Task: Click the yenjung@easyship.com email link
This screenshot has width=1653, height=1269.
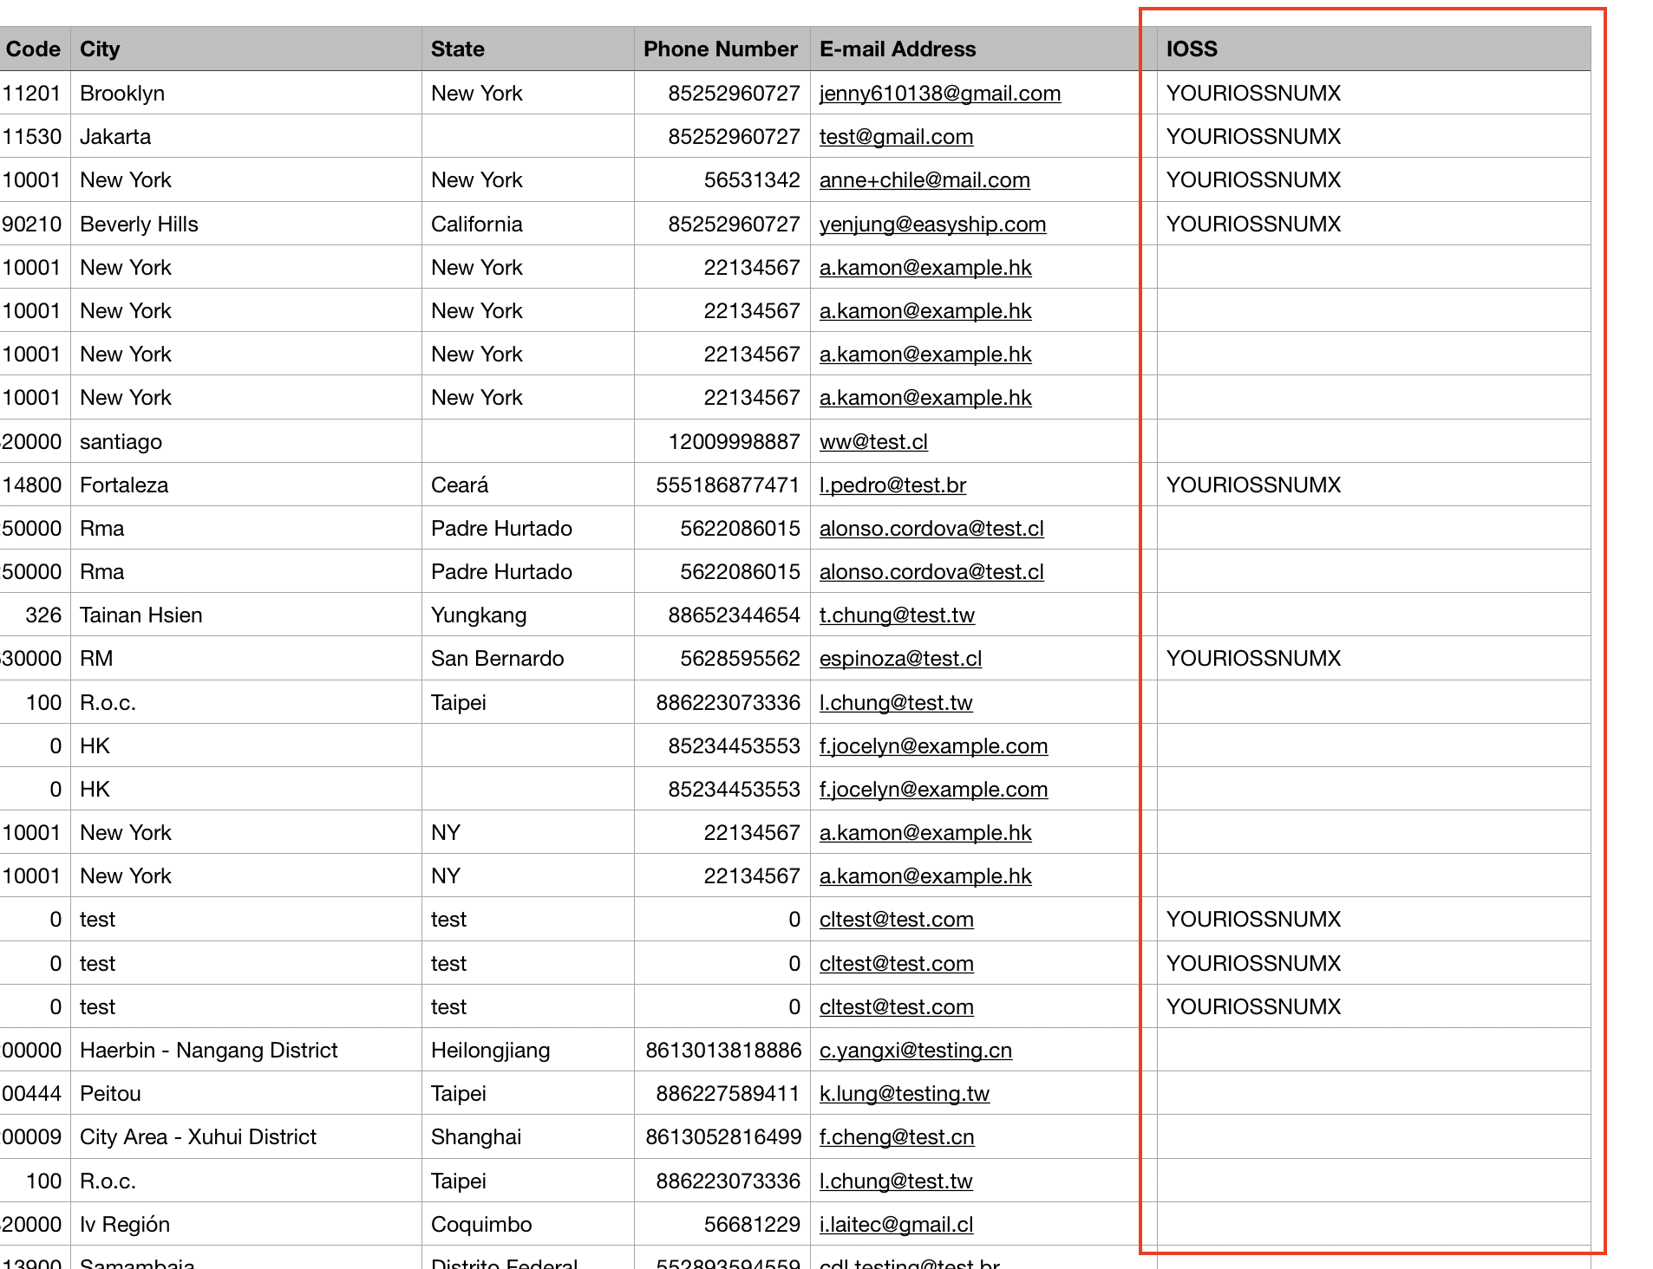Action: click(932, 224)
